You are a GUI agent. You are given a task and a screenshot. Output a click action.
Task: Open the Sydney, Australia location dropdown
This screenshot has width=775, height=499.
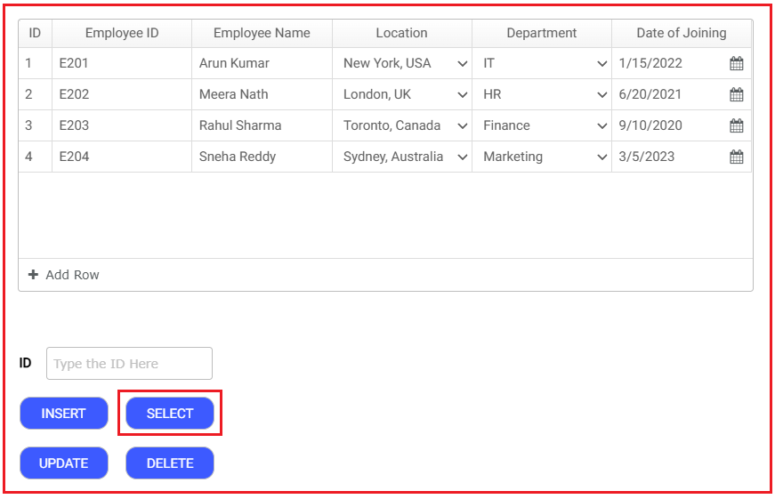[463, 157]
